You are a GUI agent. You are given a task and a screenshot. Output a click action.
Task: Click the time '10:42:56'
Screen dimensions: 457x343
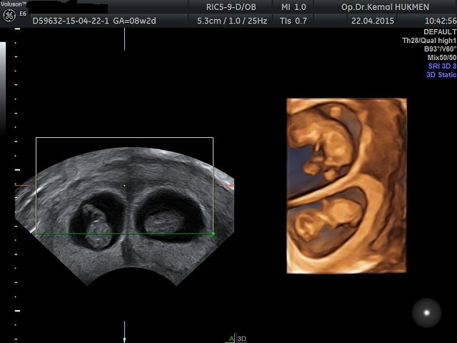[x=441, y=21]
